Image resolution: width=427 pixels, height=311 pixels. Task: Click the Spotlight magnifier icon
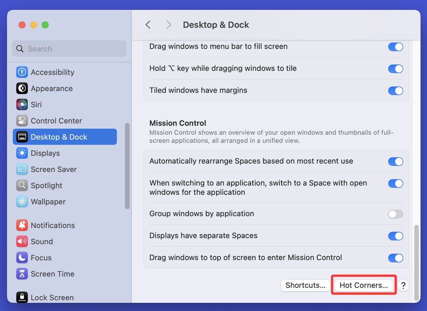22,186
